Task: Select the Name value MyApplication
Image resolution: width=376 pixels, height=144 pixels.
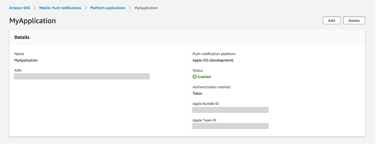Action: tap(26, 60)
